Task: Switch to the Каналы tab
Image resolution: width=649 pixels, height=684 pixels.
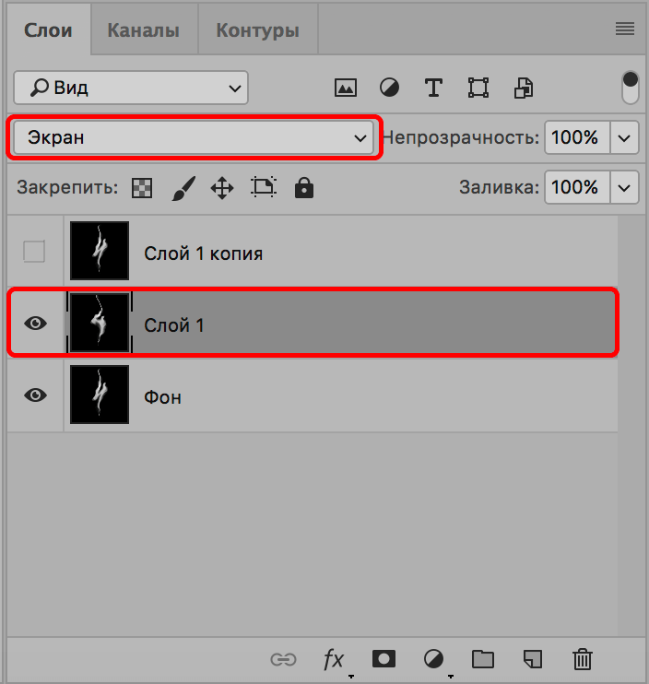Action: pos(143,30)
